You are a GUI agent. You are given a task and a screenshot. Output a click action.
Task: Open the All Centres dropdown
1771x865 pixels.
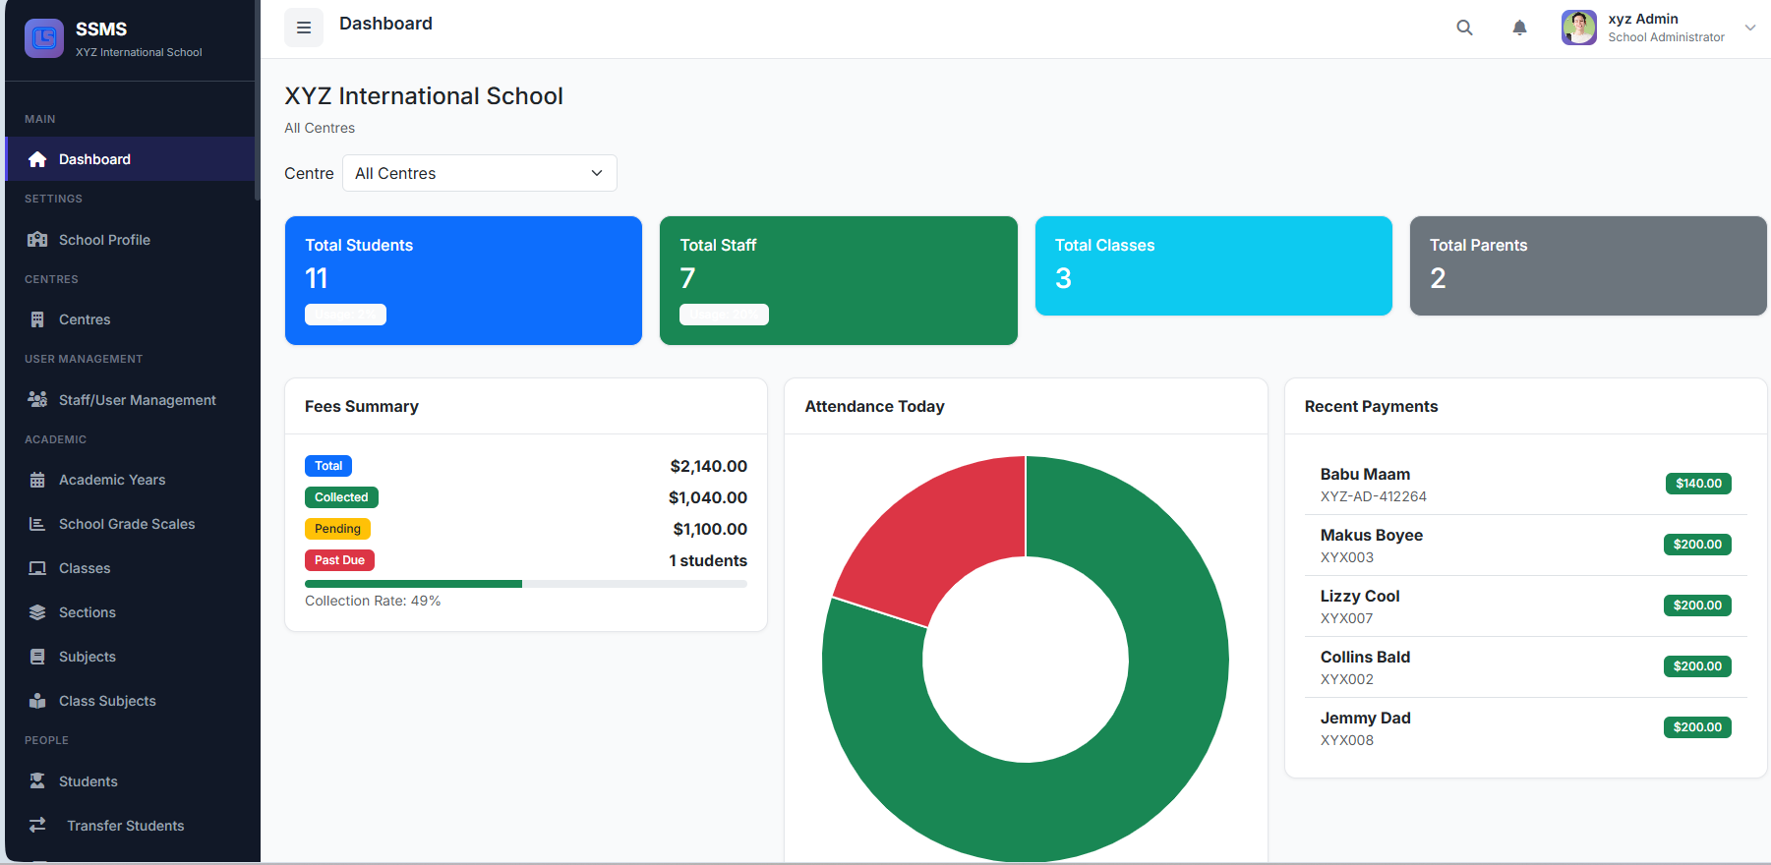click(x=479, y=173)
